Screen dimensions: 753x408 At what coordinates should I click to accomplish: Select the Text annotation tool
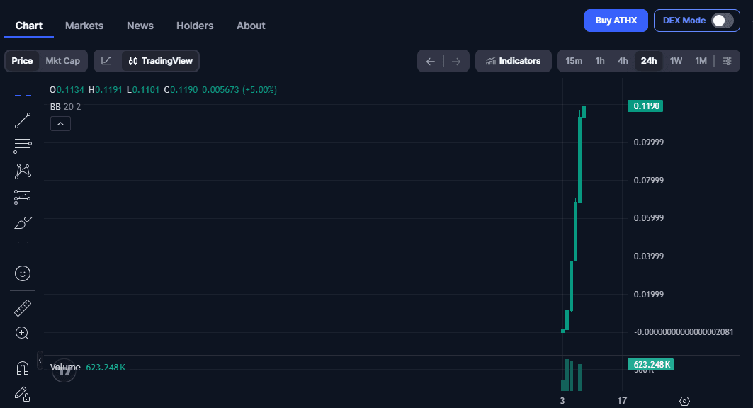(x=23, y=248)
